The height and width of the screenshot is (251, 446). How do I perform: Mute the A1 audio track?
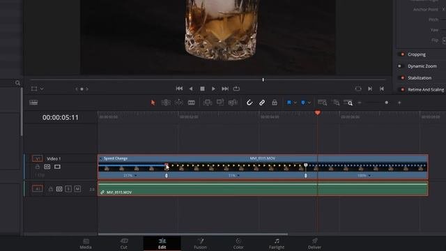coord(77,189)
